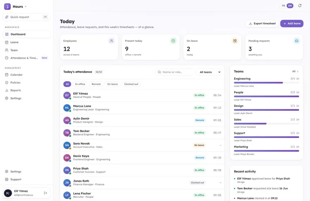Viewport: 310px width, 201px height.
Task: Click the Present today clock icon
Action: (173, 41)
